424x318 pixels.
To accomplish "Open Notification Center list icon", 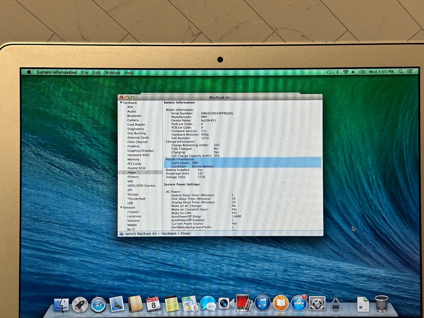I will tap(409, 72).
